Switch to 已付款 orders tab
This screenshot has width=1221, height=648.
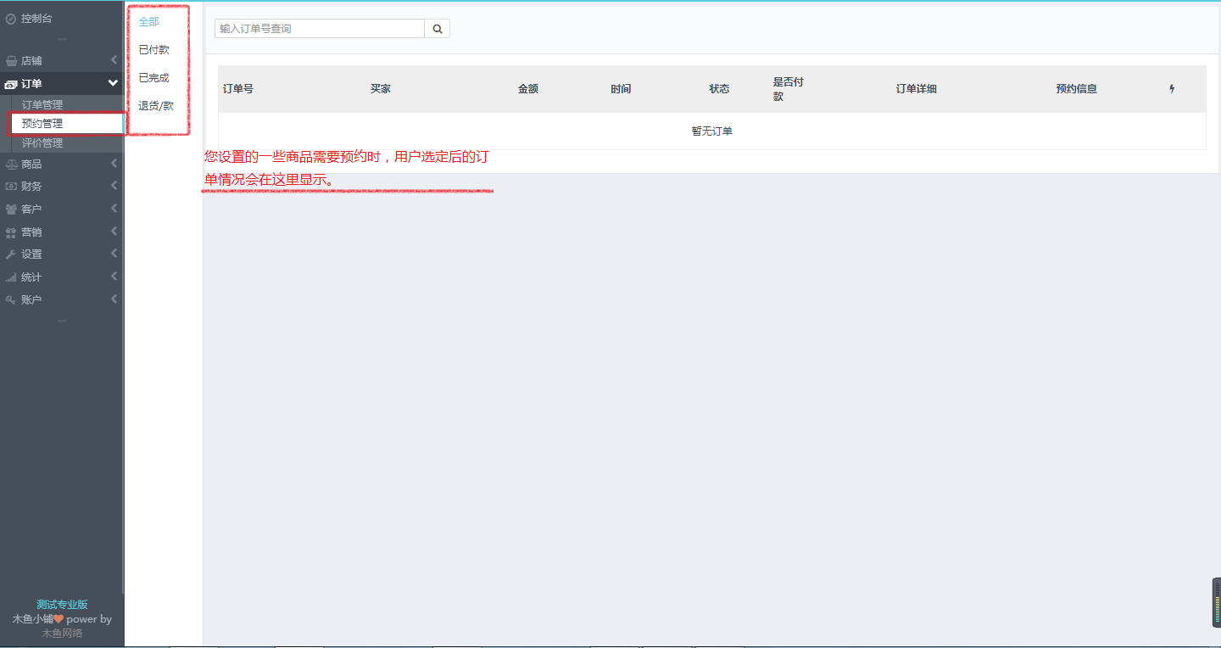click(153, 50)
